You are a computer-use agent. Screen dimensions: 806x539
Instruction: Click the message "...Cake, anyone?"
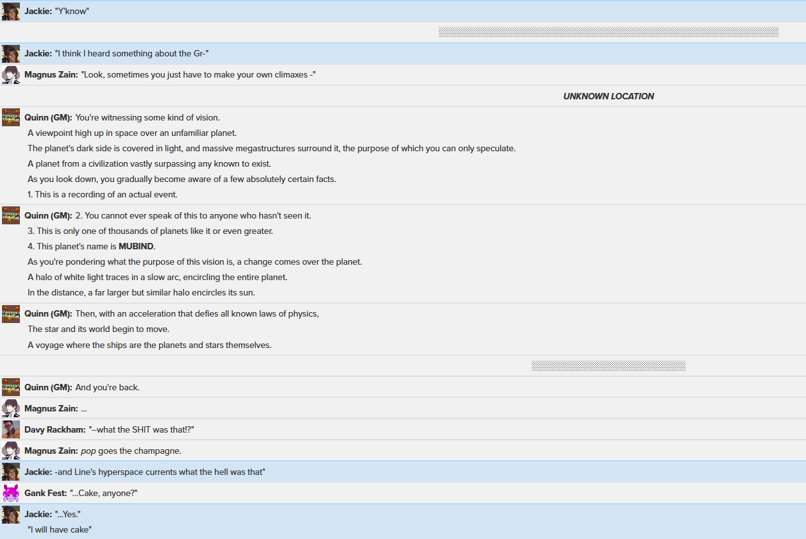point(103,493)
